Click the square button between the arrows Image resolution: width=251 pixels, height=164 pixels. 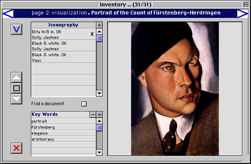tap(16, 88)
